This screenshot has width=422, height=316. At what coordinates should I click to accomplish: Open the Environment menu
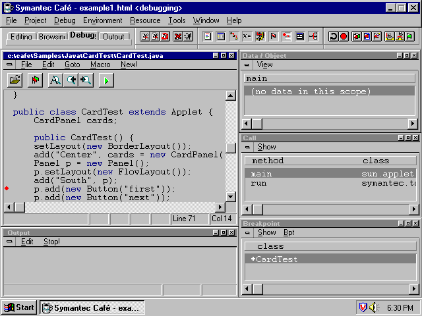click(103, 20)
